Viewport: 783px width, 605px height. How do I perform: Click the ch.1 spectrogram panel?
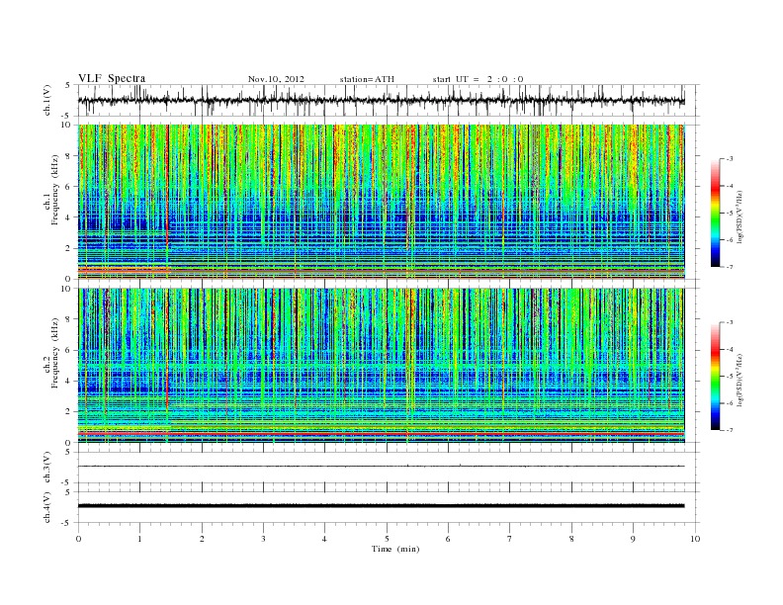click(x=381, y=202)
